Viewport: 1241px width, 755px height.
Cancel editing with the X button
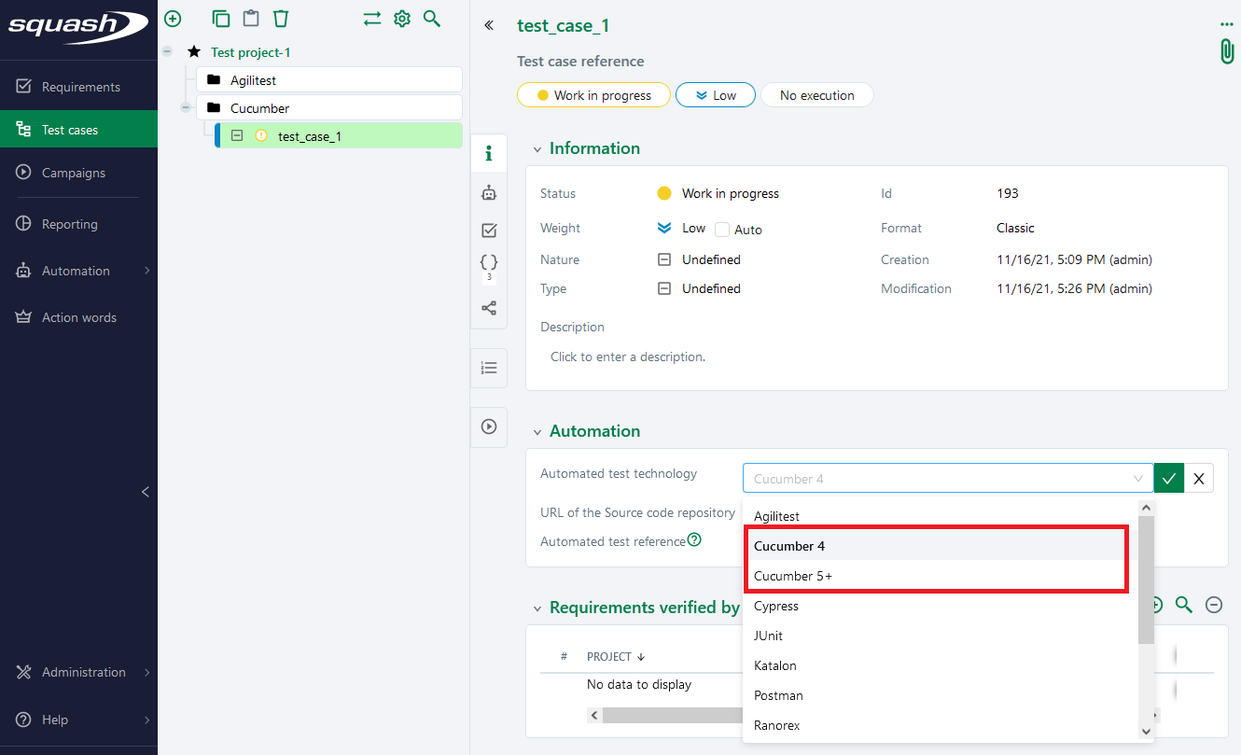pyautogui.click(x=1199, y=479)
